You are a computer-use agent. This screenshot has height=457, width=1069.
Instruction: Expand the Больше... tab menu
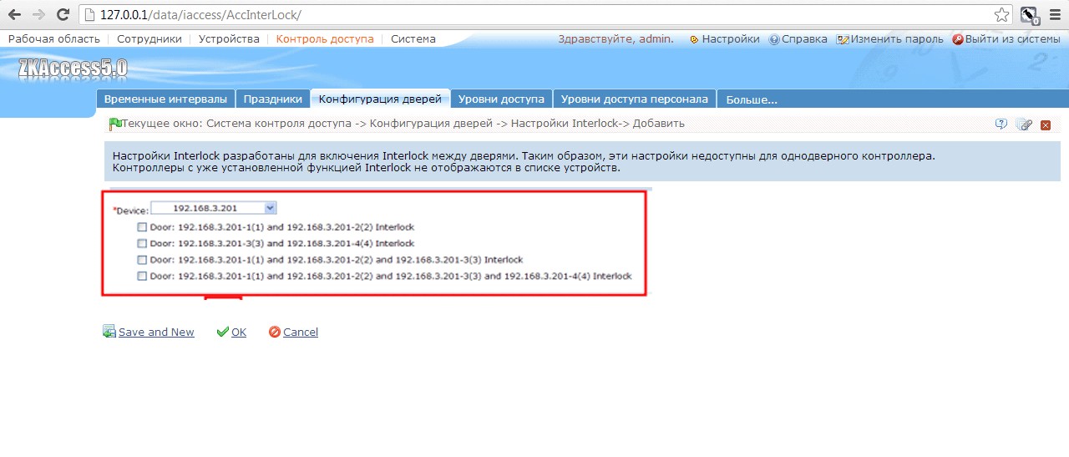point(752,99)
